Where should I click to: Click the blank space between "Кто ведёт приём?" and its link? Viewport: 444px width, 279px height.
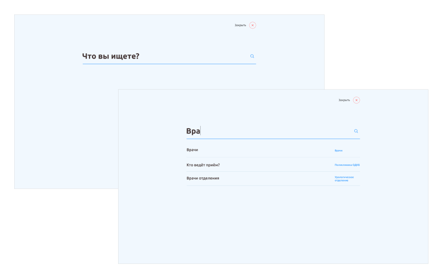(x=277, y=165)
